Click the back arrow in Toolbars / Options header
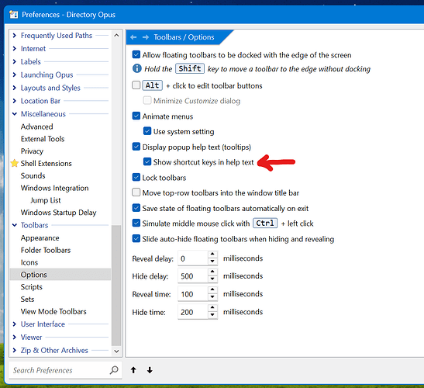The image size is (424, 388). (133, 37)
